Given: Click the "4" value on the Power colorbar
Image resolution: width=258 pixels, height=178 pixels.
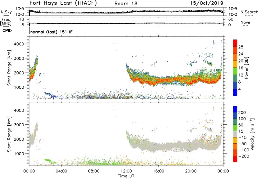Looking at the screenshot, I should click(239, 89).
